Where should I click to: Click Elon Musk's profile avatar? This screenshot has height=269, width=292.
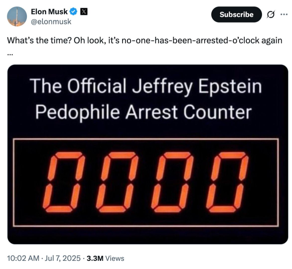pyautogui.click(x=17, y=17)
